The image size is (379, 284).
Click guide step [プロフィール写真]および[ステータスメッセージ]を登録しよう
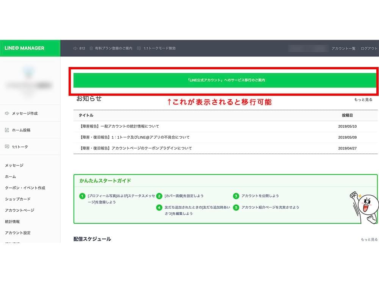click(x=121, y=199)
